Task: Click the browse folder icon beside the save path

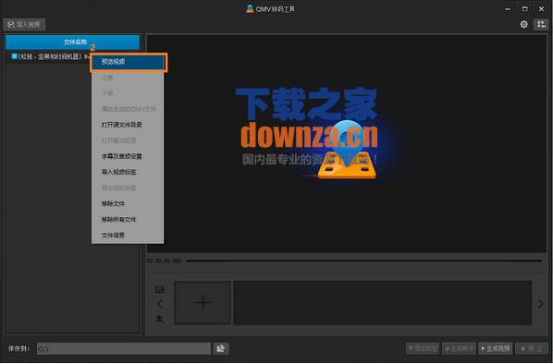Action: click(221, 349)
